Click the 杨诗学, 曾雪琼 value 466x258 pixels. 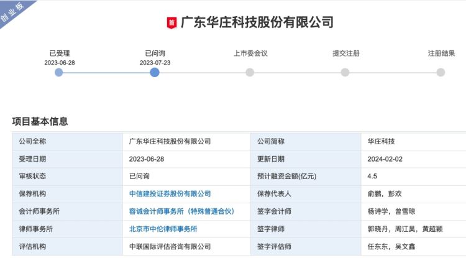[x=391, y=211]
